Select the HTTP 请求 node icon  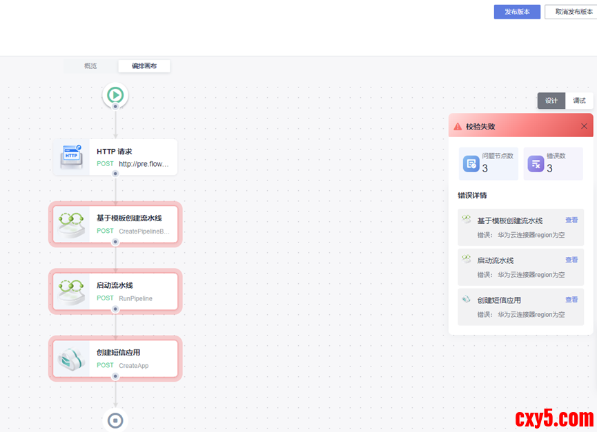71,157
